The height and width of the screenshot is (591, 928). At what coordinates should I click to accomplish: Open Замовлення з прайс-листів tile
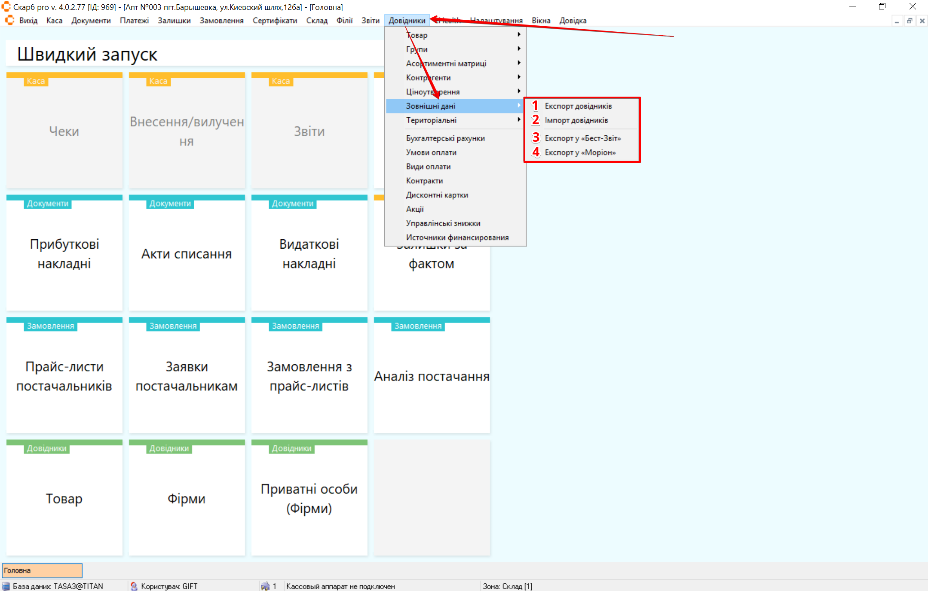(309, 375)
